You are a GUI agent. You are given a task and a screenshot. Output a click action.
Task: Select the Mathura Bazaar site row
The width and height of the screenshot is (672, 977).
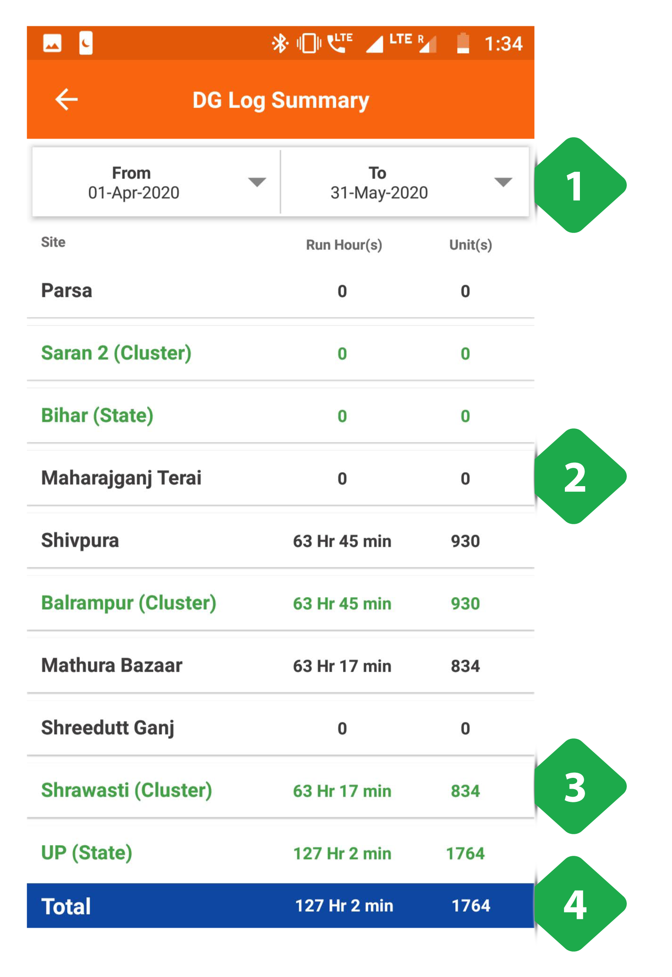(x=281, y=666)
